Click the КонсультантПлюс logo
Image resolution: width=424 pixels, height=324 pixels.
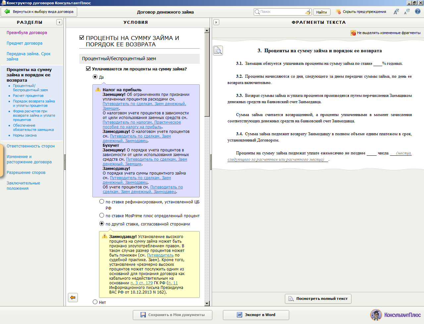(x=396, y=315)
